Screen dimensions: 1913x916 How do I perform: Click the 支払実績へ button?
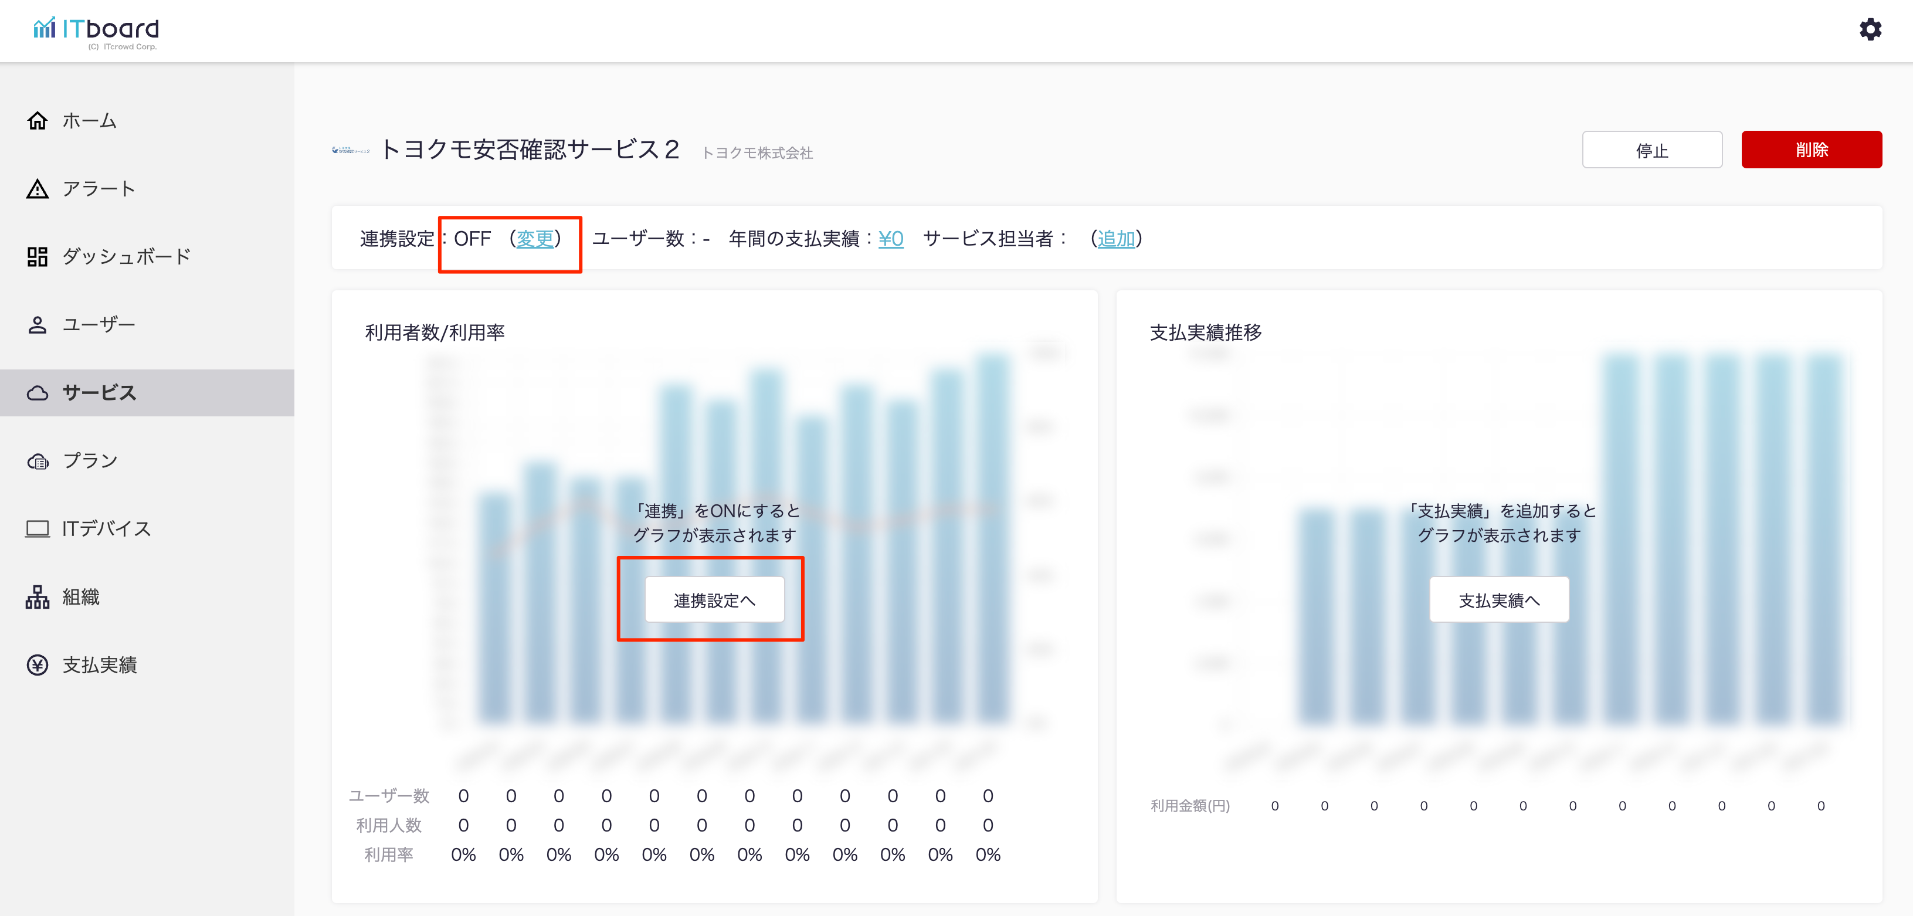1498,600
